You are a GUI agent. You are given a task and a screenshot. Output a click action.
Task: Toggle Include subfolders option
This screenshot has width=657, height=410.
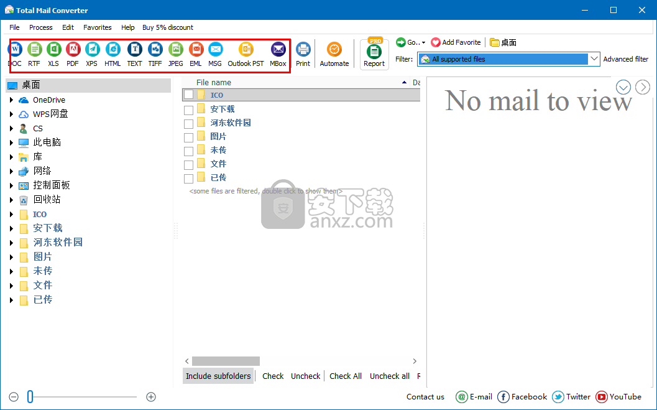218,376
